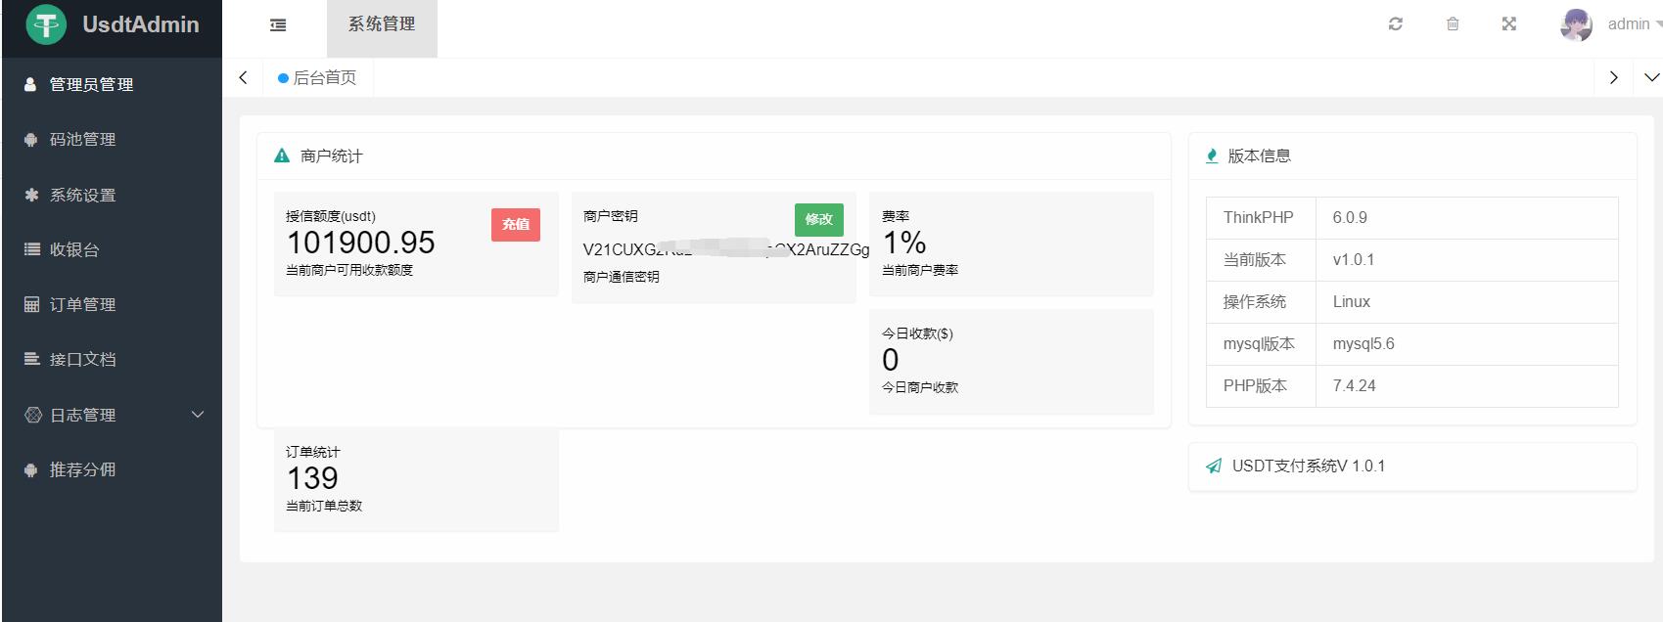The height and width of the screenshot is (622, 1663).
Task: Click the trash clear-cache icon
Action: [1453, 24]
